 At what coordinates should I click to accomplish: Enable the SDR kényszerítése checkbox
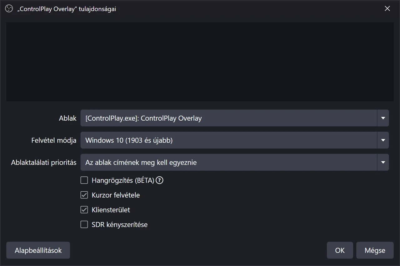pos(84,224)
